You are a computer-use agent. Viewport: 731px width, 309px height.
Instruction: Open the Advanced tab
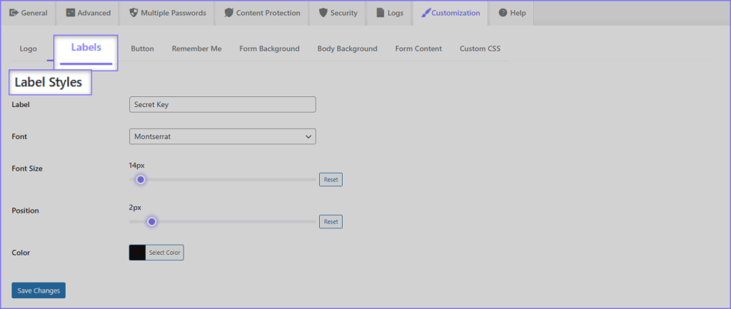(x=88, y=13)
